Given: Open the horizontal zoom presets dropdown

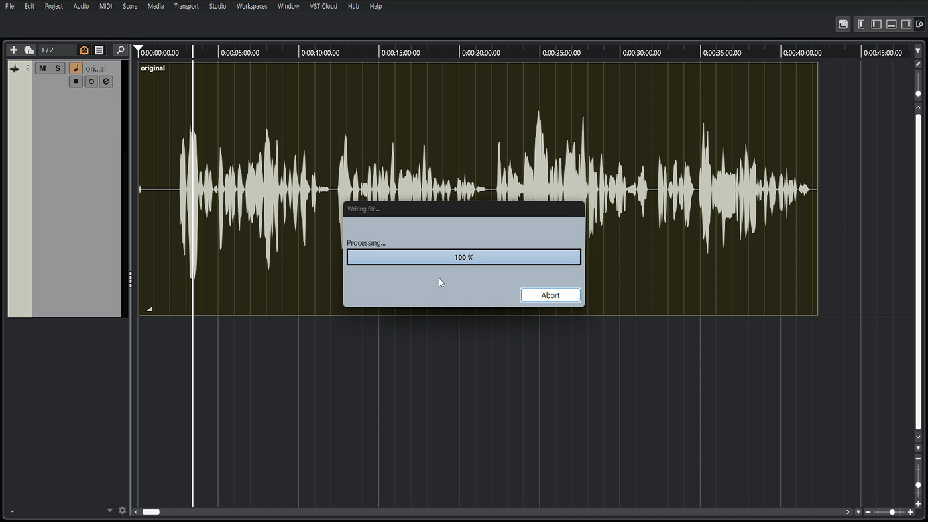Looking at the screenshot, I should click(x=858, y=512).
